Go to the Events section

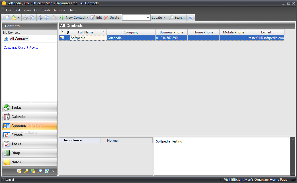[x=30, y=135]
